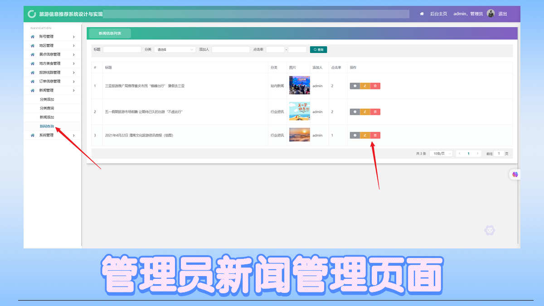The height and width of the screenshot is (306, 544).
Task: Focus the 点击率 maximum input field
Action: click(x=297, y=49)
